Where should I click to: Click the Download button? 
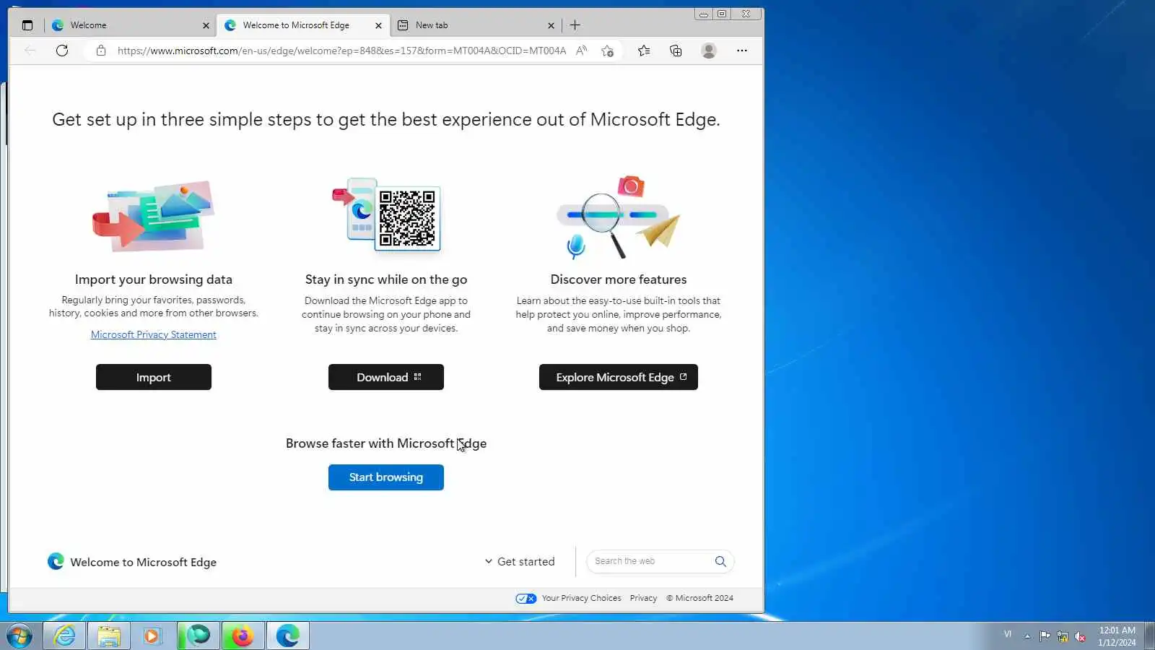click(x=386, y=377)
